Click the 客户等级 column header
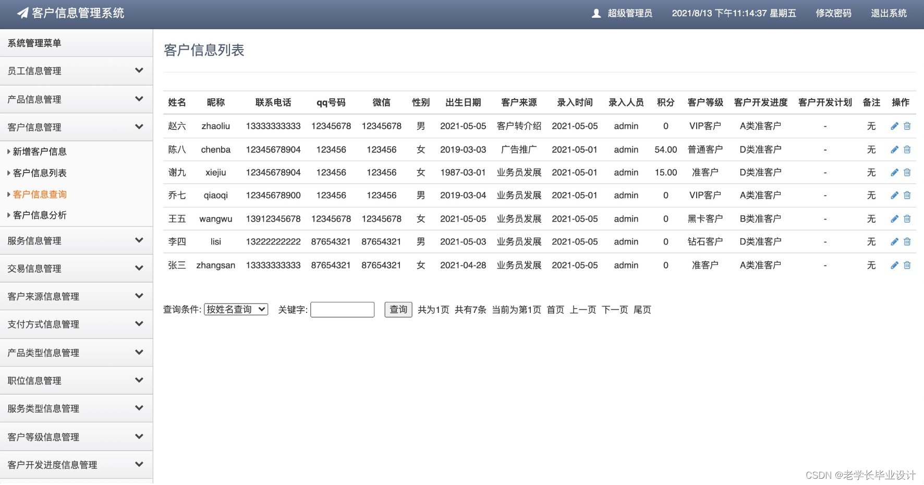This screenshot has width=924, height=485. point(705,103)
